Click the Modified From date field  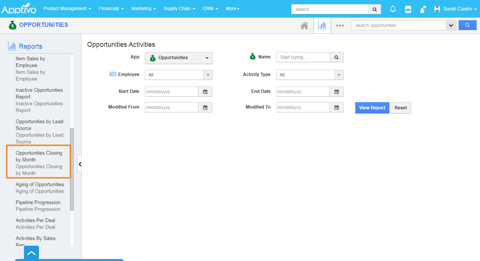coord(171,107)
